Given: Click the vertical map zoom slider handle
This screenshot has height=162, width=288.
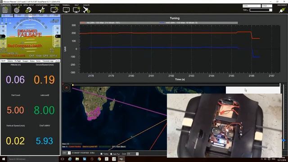Looking at the screenshot, I should (284, 140).
